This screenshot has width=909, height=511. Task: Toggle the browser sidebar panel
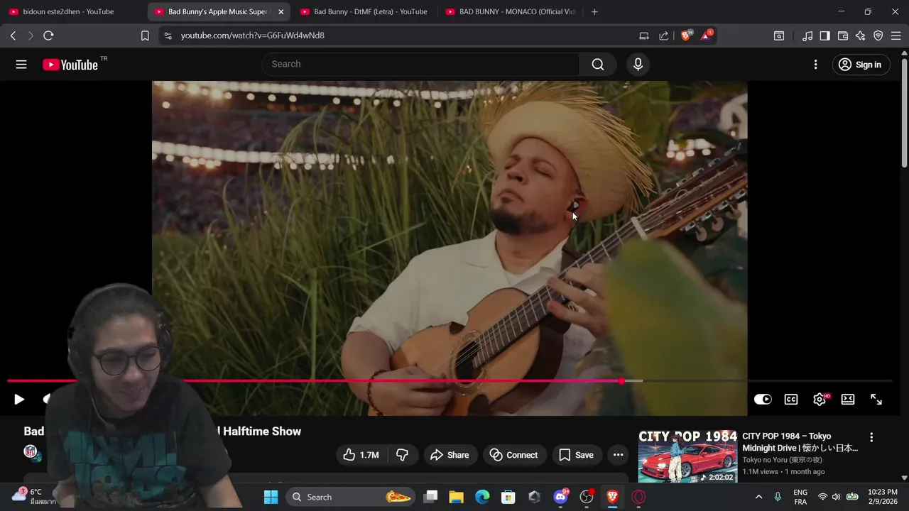(x=824, y=35)
